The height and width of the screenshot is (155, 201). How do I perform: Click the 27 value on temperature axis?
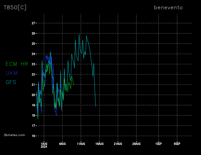coord(33,23)
